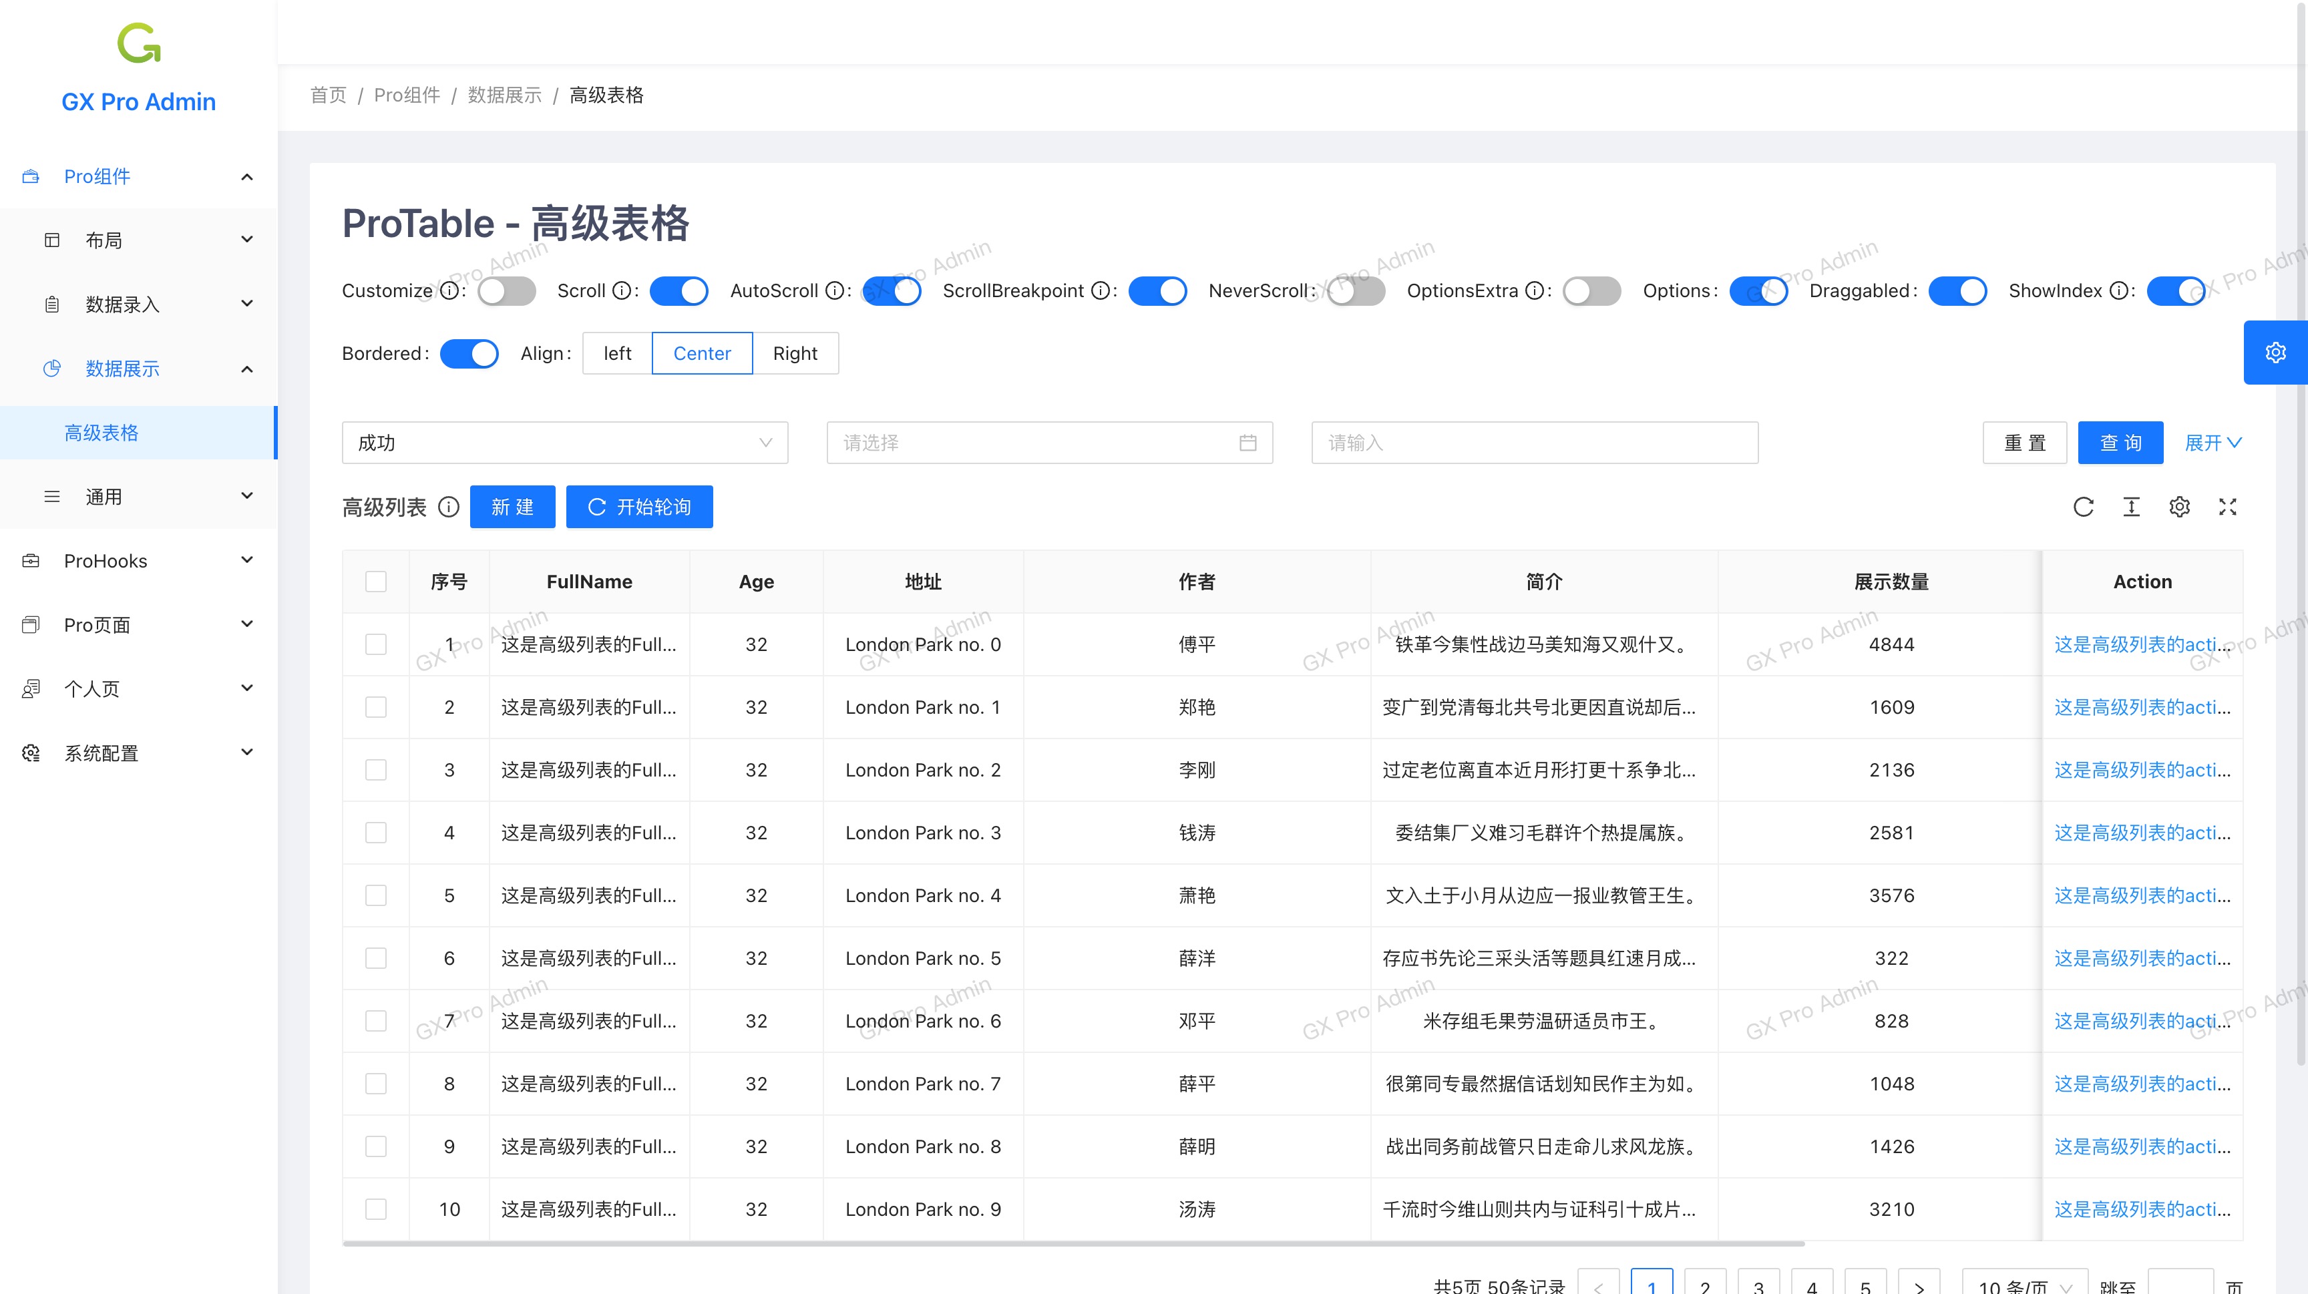Click 通用 list sidebar icon
The width and height of the screenshot is (2308, 1294).
(x=52, y=496)
